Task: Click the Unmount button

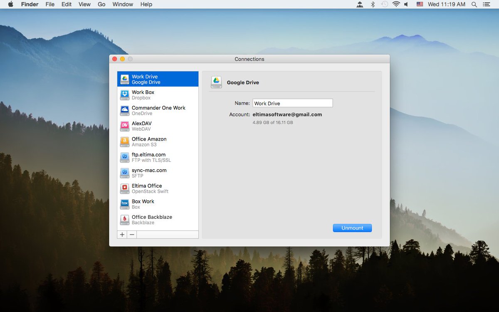Action: pyautogui.click(x=352, y=228)
